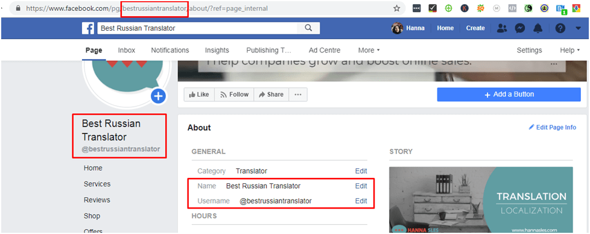Click the page title Best Russian Translator
The width and height of the screenshot is (590, 234).
(112, 130)
